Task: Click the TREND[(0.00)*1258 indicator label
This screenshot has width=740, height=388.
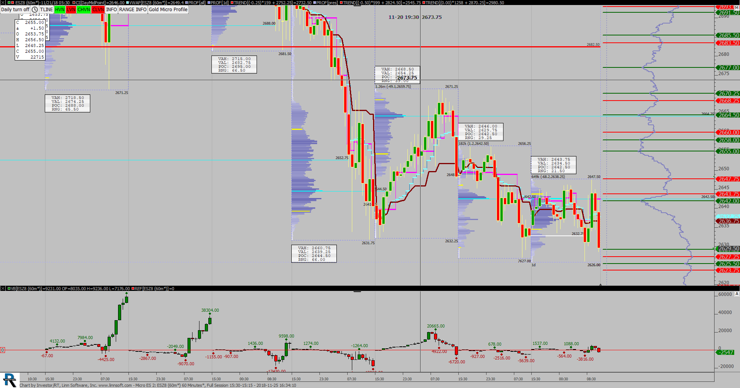Action: click(x=465, y=3)
